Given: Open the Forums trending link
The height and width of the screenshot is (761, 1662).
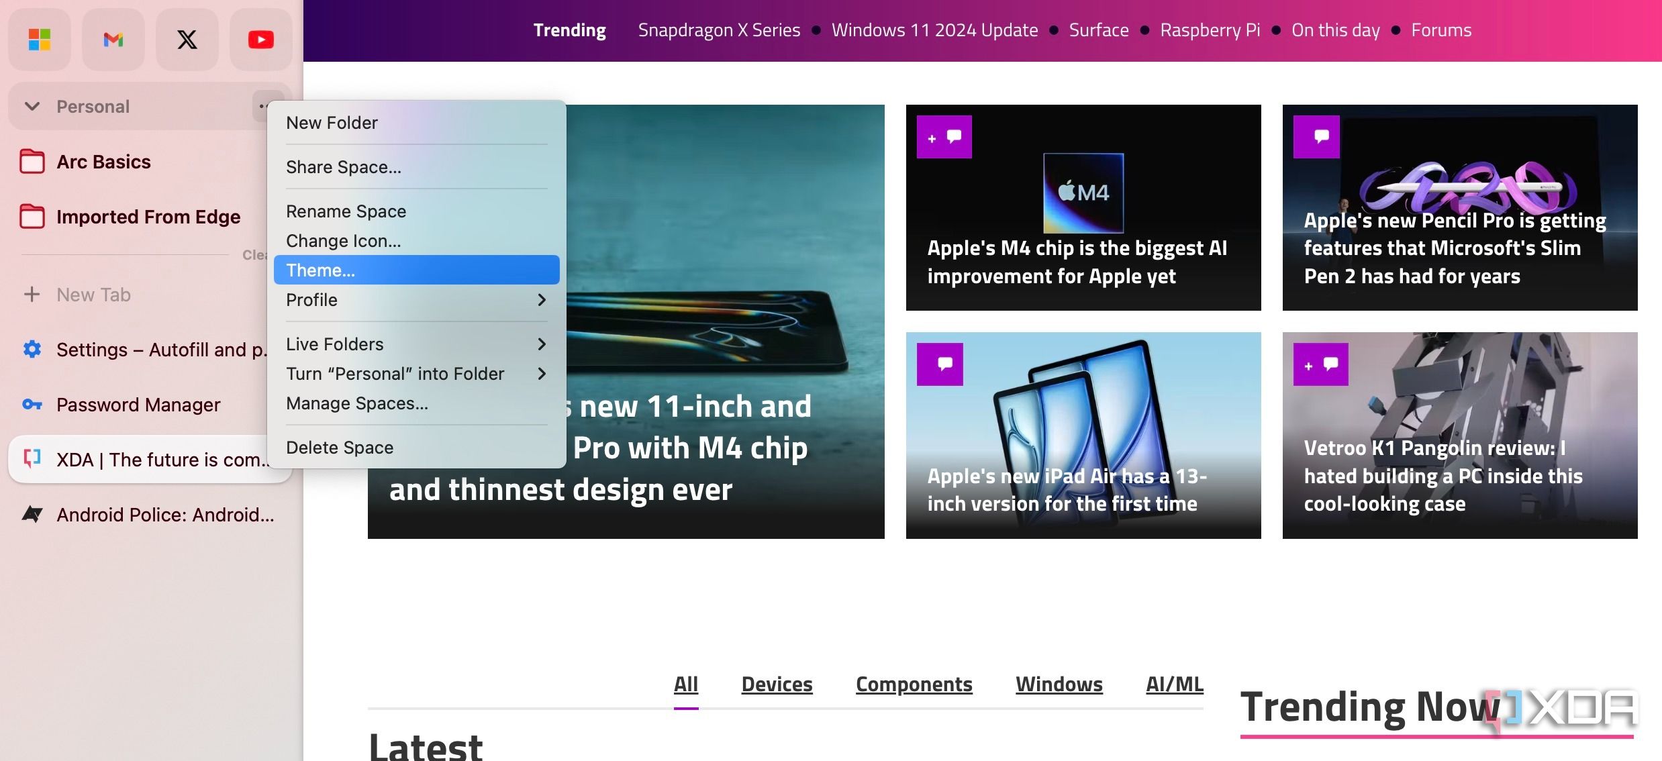Looking at the screenshot, I should pyautogui.click(x=1440, y=30).
